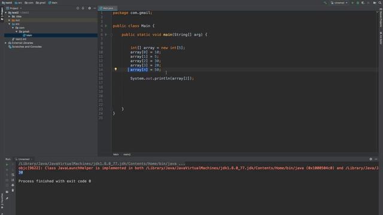Clear console output with the trash icon
The image size is (383, 215).
click(x=13, y=190)
